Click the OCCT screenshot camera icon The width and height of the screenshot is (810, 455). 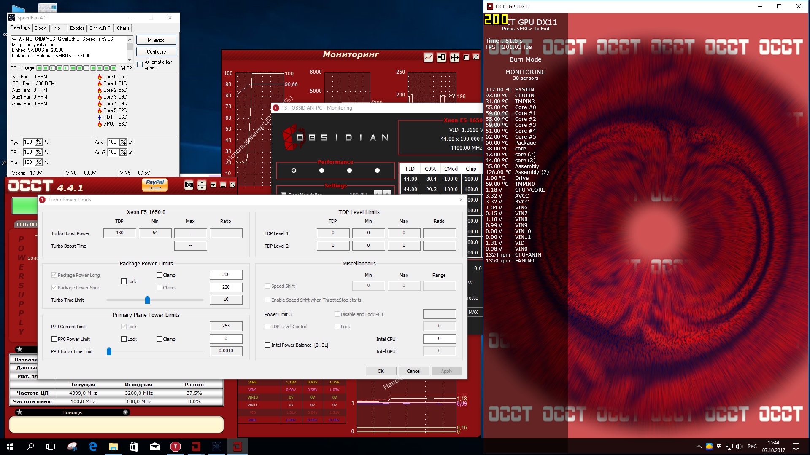coord(189,185)
